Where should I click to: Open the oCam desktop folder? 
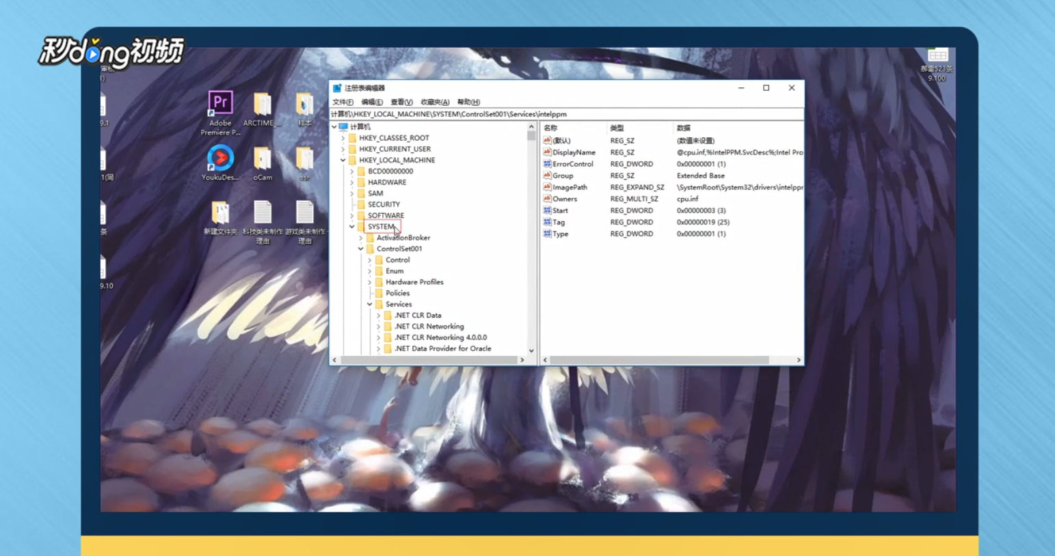[x=263, y=163]
